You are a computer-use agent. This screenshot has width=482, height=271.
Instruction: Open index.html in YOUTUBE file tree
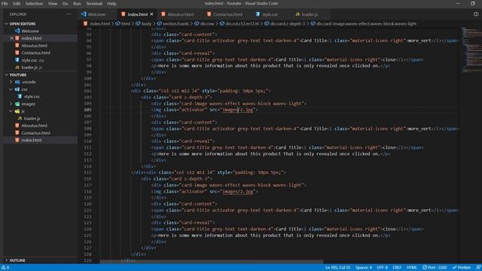[x=32, y=140]
